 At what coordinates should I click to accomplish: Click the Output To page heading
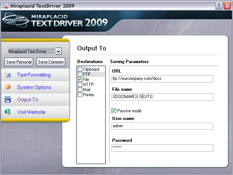click(92, 48)
